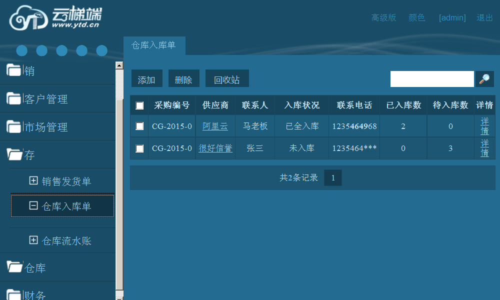Open the 客户管理 folder icon

tap(13, 98)
